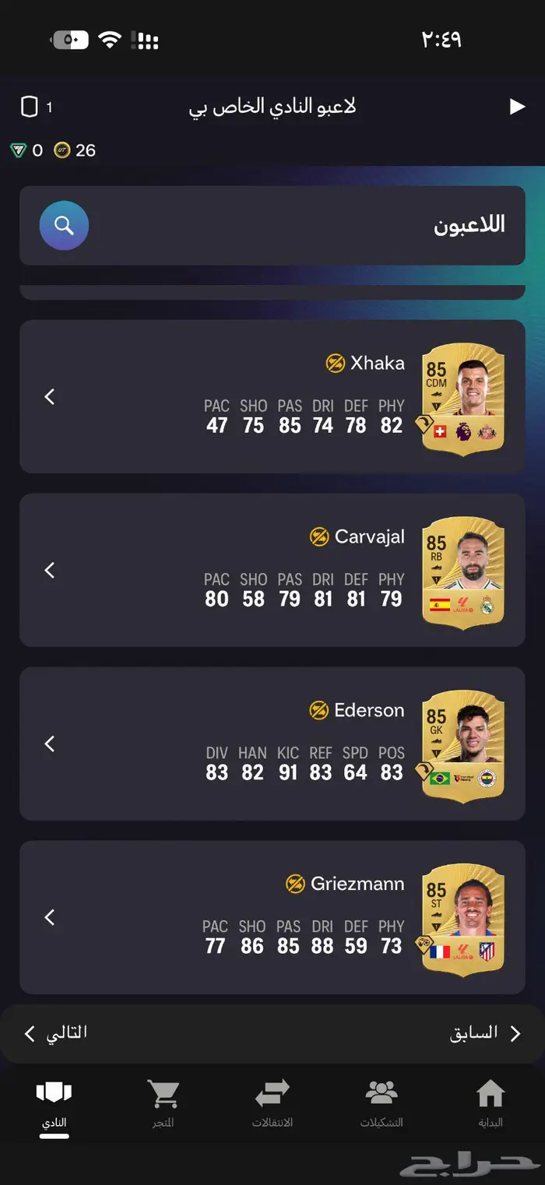Image resolution: width=545 pixels, height=1185 pixels.
Task: Tap the untradeable icon beside Xhaka
Action: (336, 363)
